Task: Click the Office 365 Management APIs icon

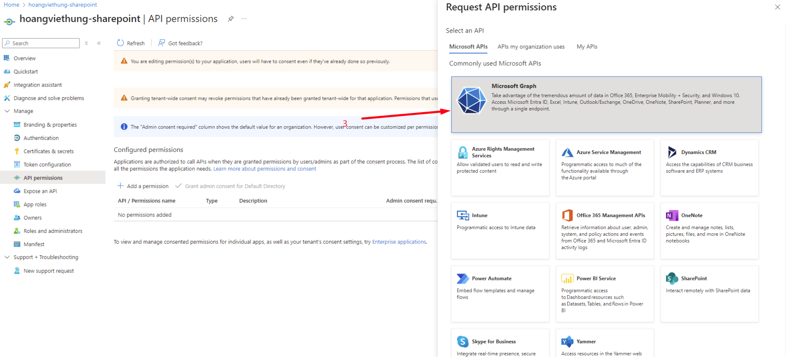Action: tap(567, 215)
